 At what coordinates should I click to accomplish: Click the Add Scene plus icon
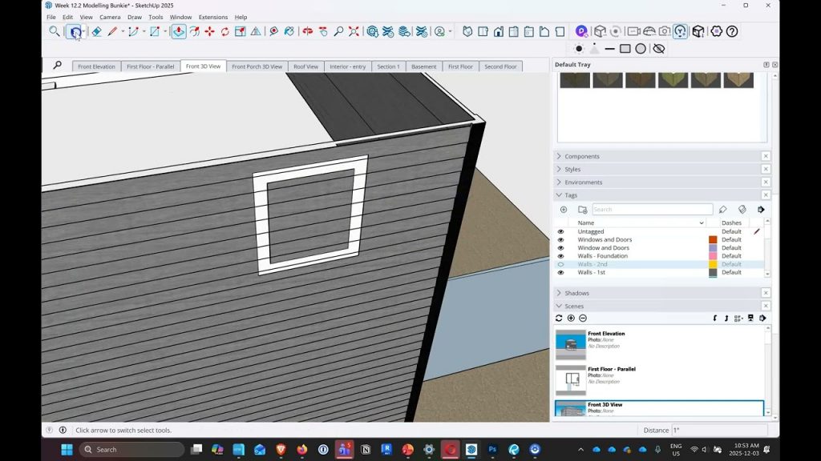click(x=571, y=318)
